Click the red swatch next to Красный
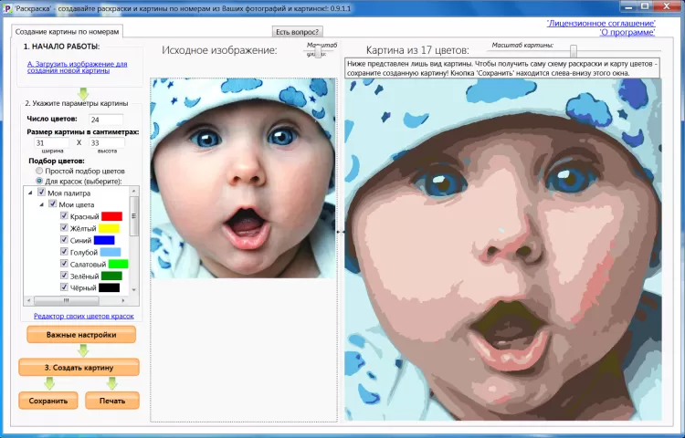The height and width of the screenshot is (438, 685). click(x=112, y=216)
